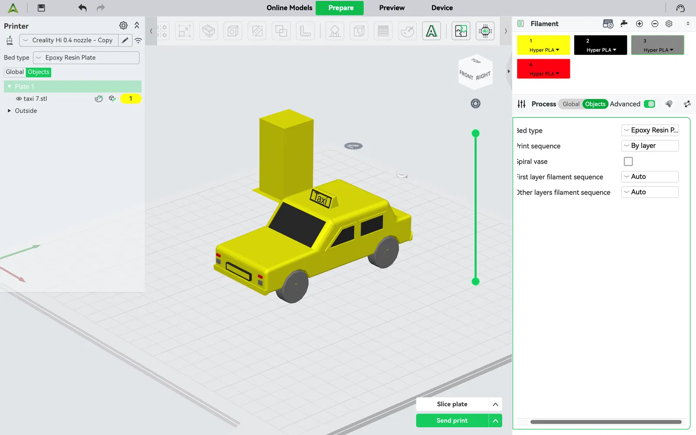Switch the left panel list to Global

click(15, 72)
